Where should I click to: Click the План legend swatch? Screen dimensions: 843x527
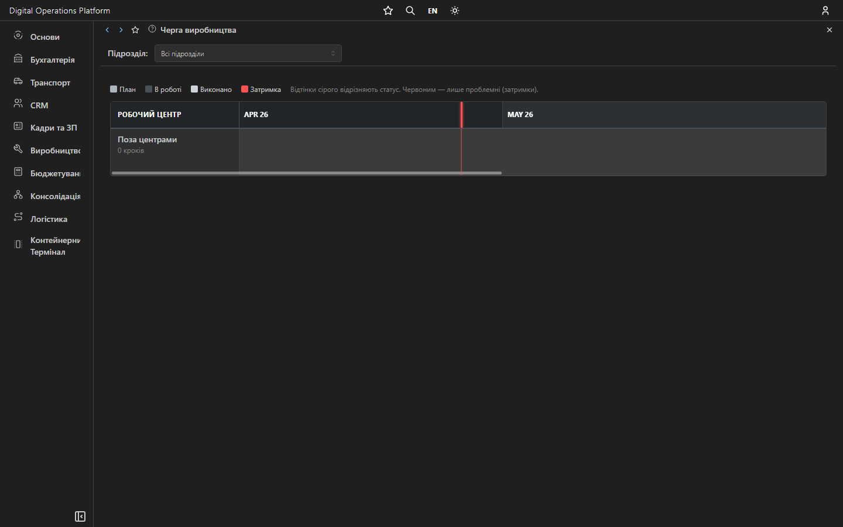tap(114, 89)
